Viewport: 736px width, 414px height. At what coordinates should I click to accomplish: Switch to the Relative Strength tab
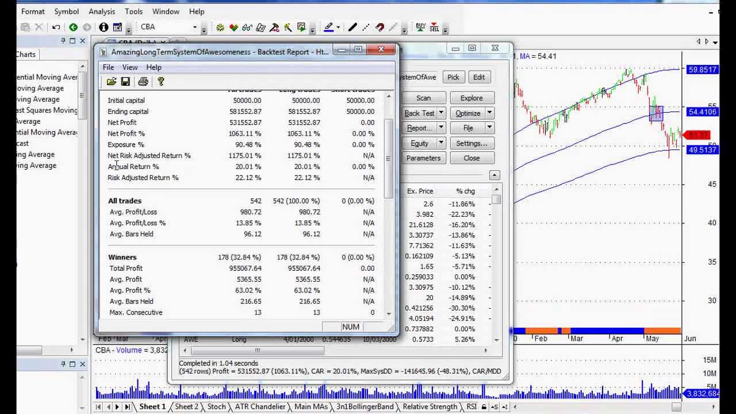coord(430,407)
